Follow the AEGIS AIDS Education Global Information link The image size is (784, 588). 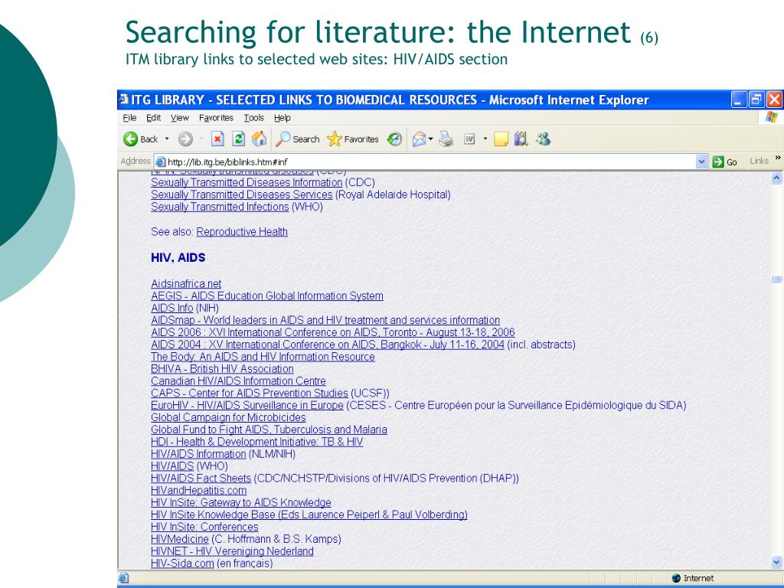[267, 296]
